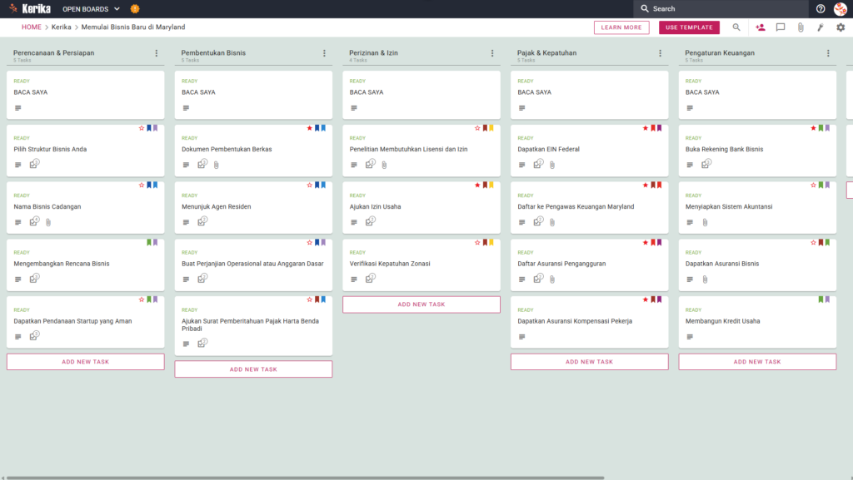Open checklist icon on Daftar Asuransi Pengangguran
853x480 pixels.
(x=538, y=279)
